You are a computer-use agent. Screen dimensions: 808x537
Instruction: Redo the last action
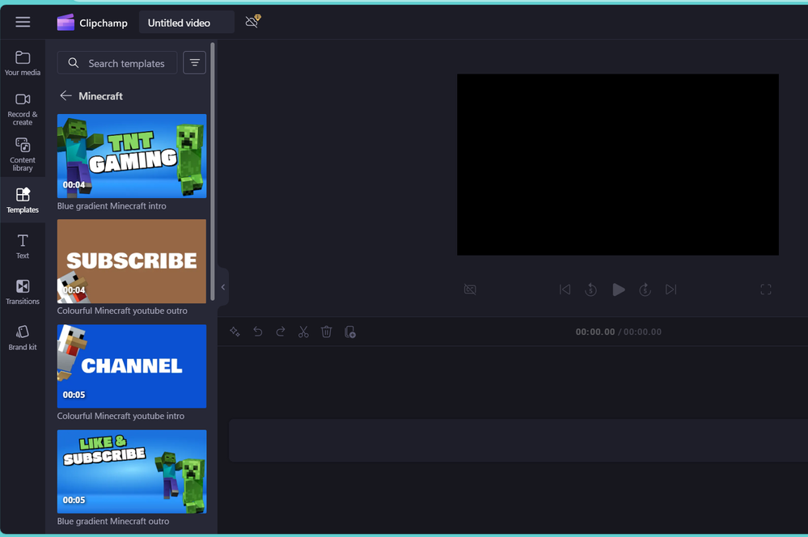pyautogui.click(x=281, y=332)
